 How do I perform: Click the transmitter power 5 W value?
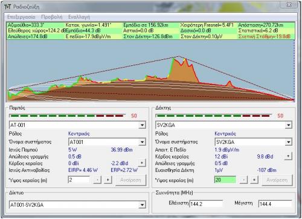pos(72,150)
